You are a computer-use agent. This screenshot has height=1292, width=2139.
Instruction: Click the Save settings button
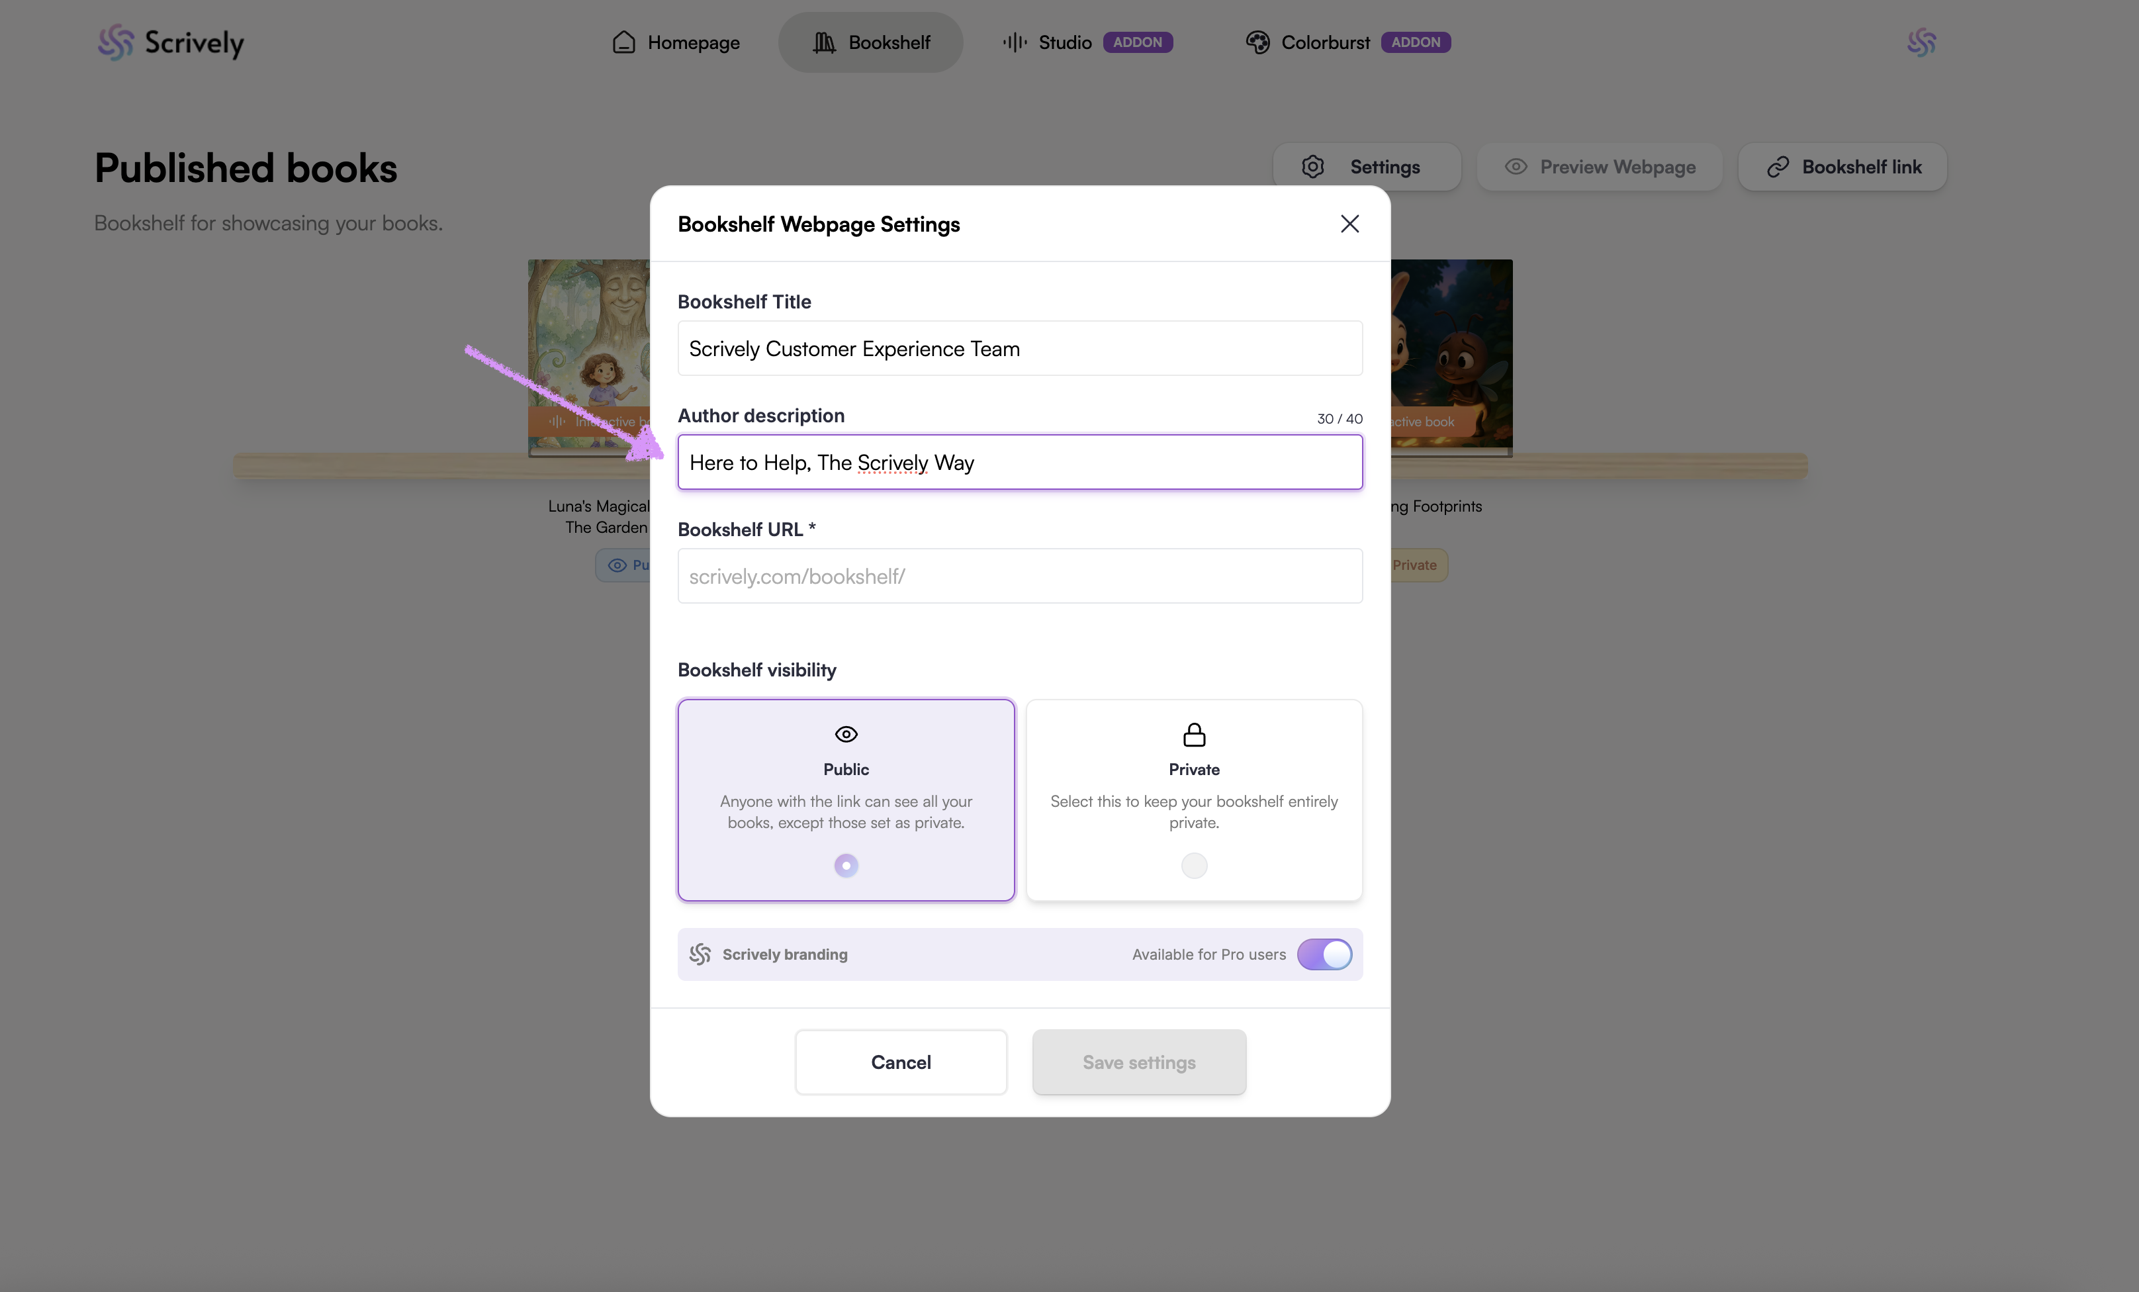coord(1138,1062)
